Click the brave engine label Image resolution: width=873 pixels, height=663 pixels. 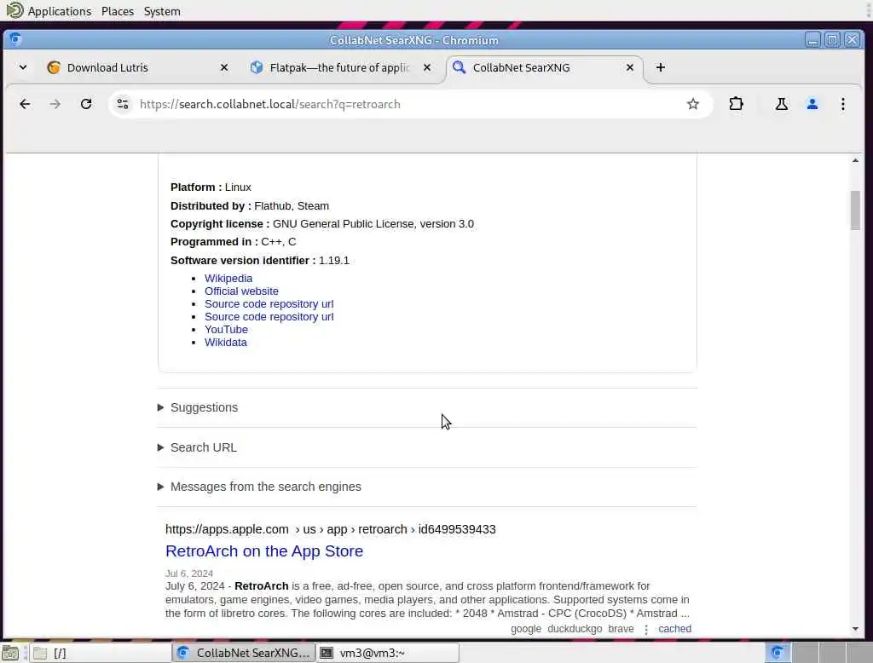621,628
